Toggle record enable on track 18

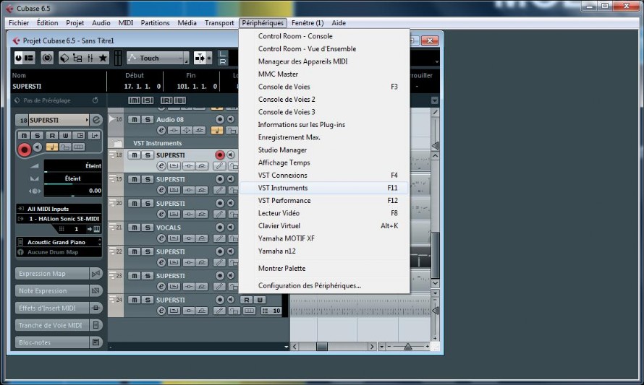click(220, 155)
